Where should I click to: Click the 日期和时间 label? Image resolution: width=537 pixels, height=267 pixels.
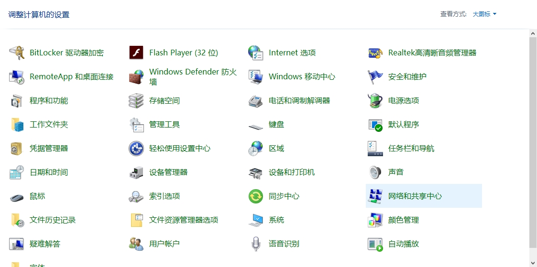(49, 172)
